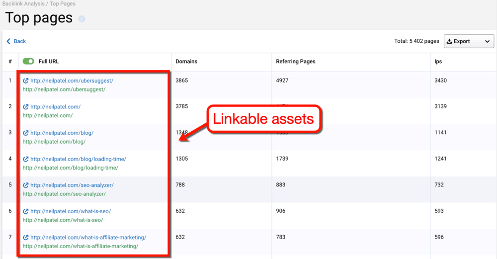Select Ips value 593
The image size is (497, 259).
[x=439, y=211]
